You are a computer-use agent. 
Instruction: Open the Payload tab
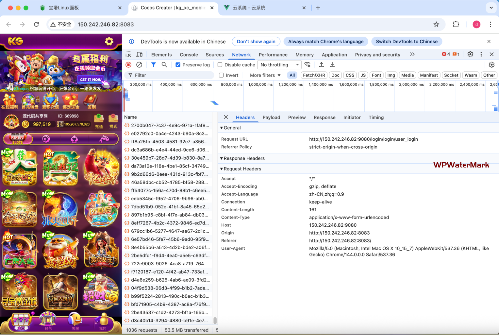[x=271, y=117]
